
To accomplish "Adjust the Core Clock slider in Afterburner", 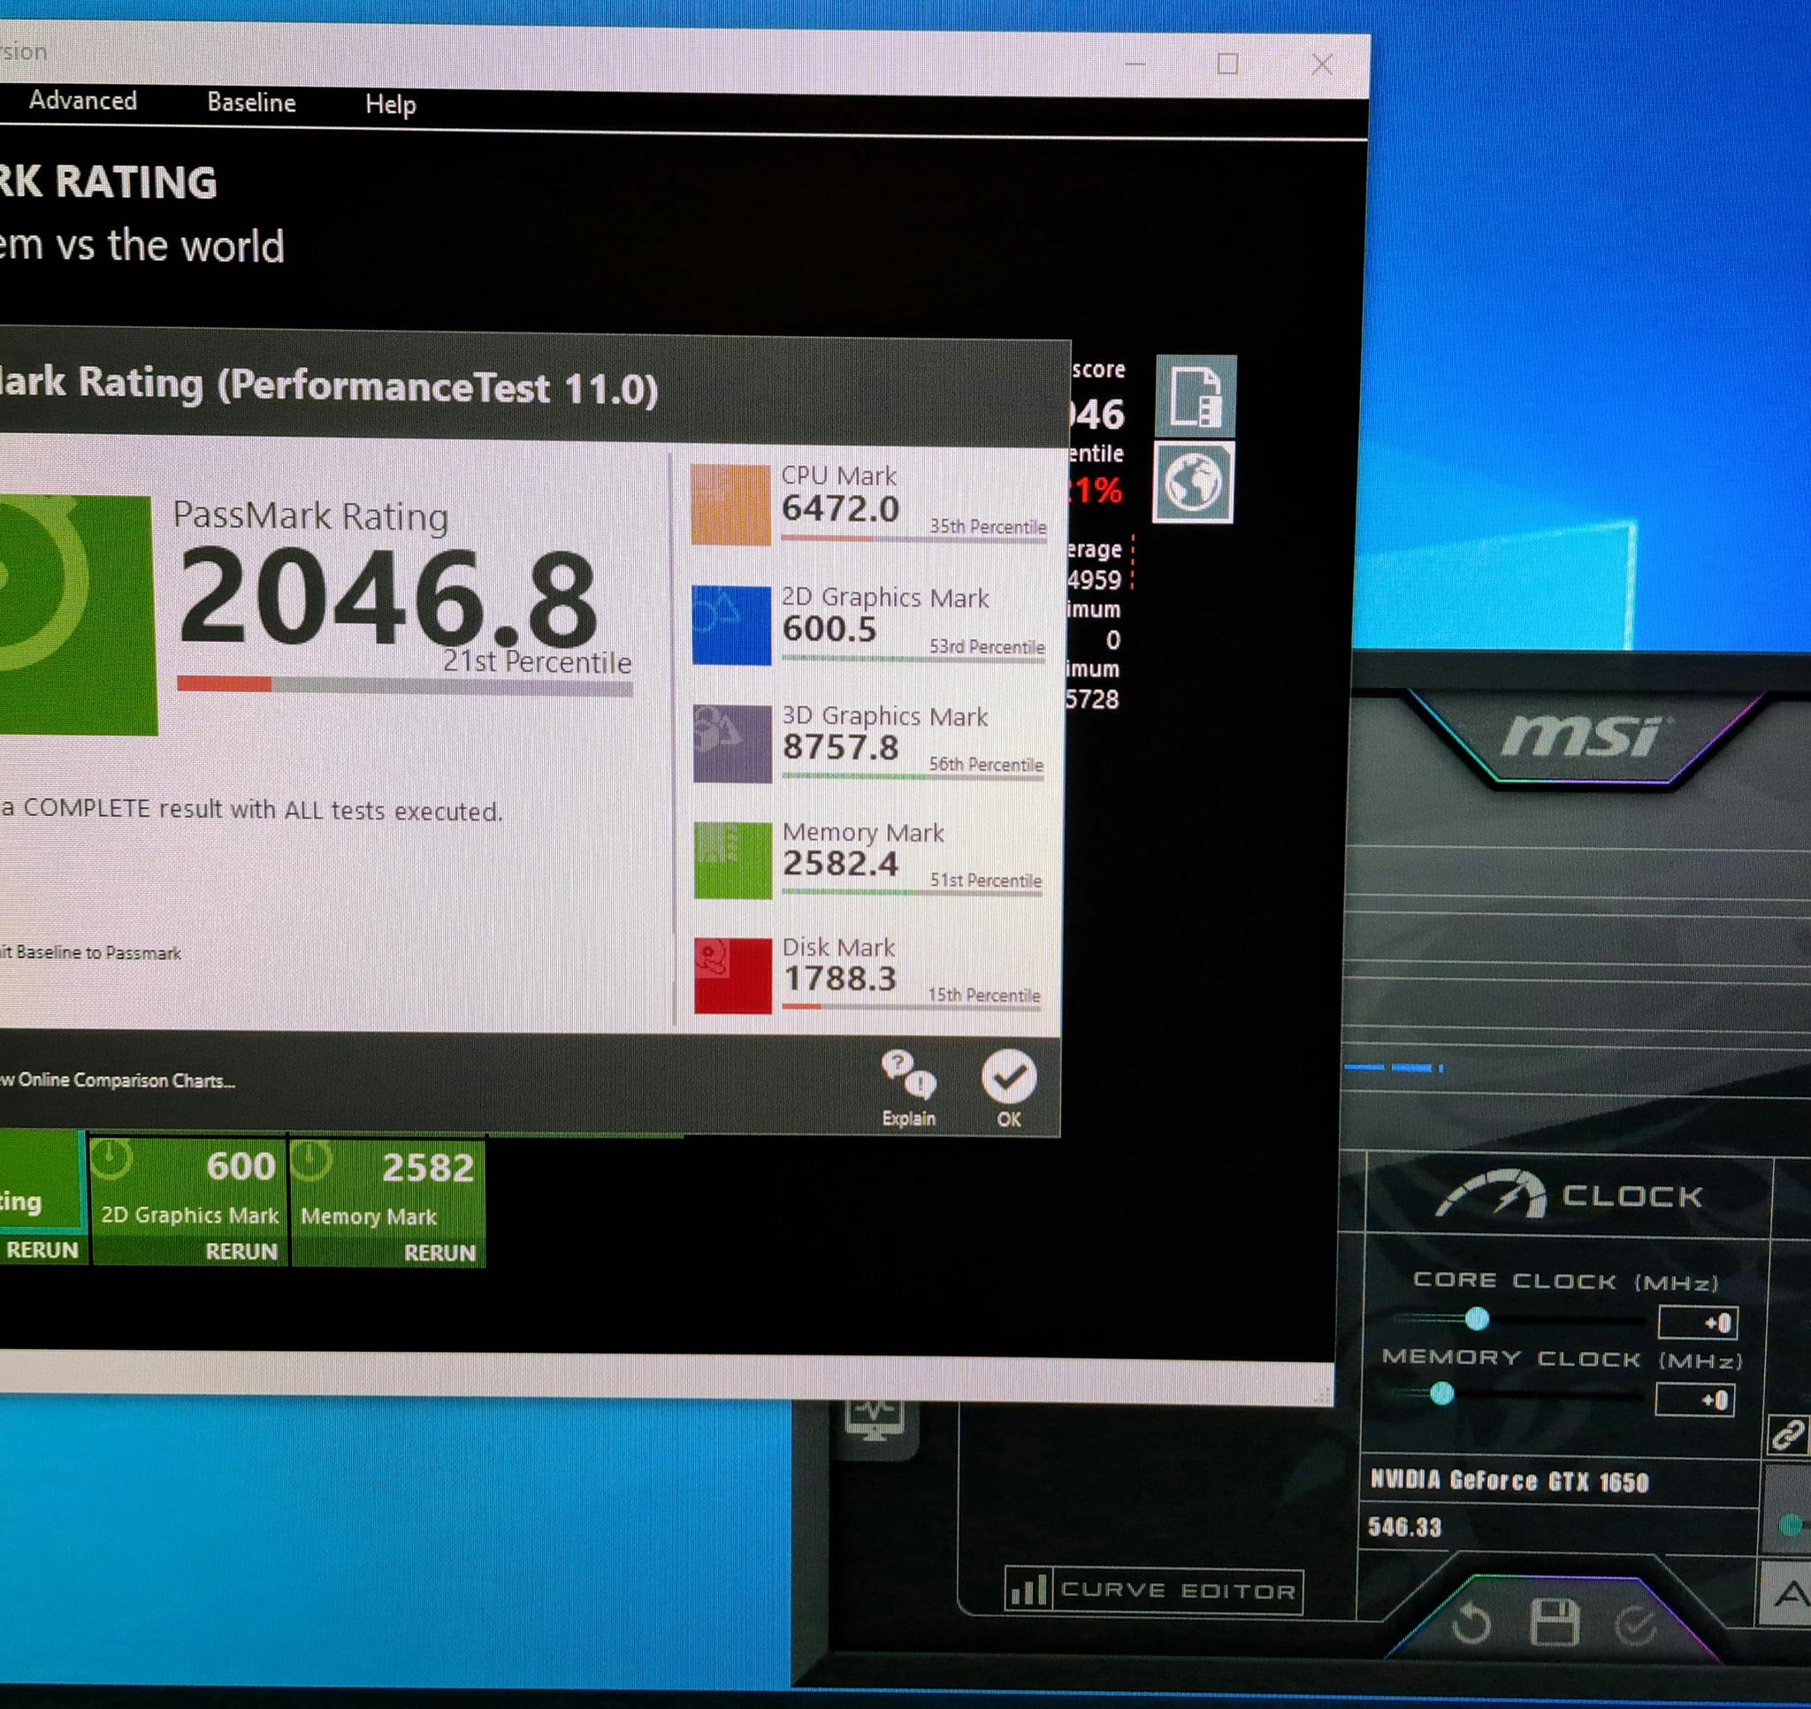I will [x=1477, y=1318].
